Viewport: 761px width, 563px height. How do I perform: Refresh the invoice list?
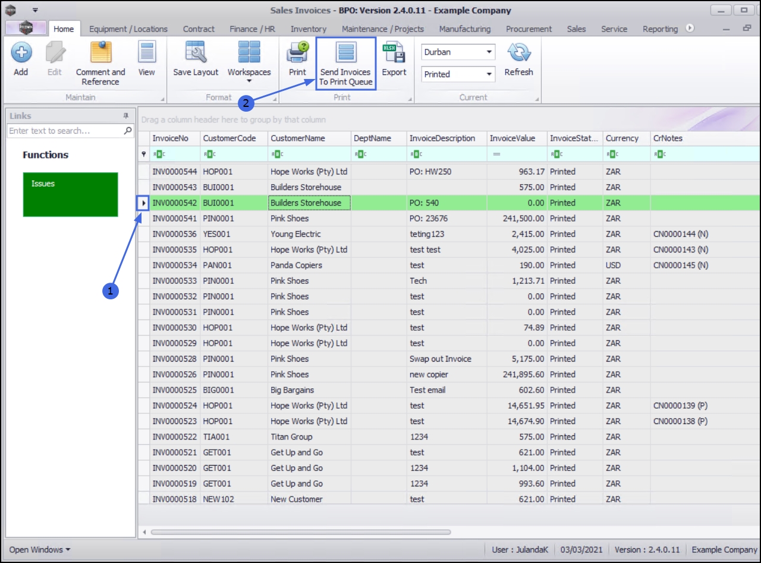(x=518, y=58)
